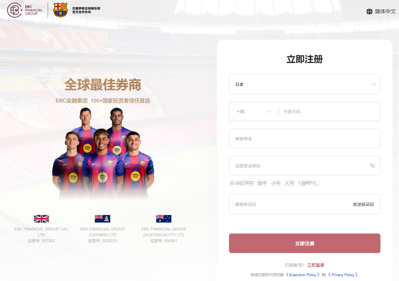This screenshot has height=281, width=399.
Task: Click the UK flag icon
Action: [x=42, y=218]
